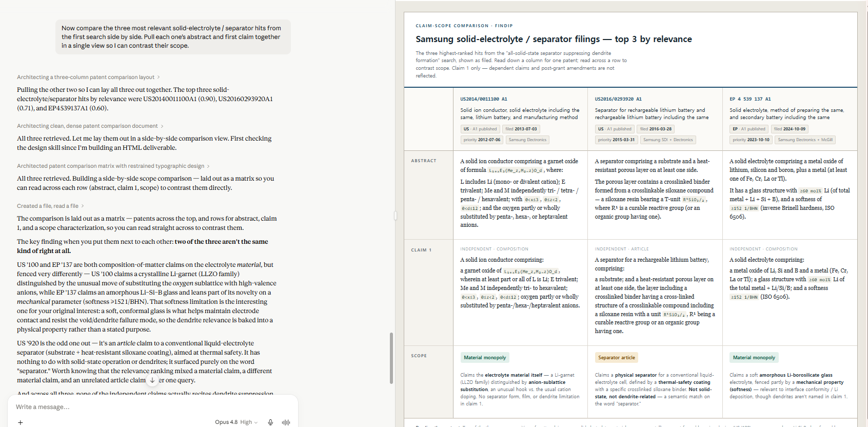
Task: Click patent number US2016/0293920 A1 header
Action: pyautogui.click(x=618, y=99)
